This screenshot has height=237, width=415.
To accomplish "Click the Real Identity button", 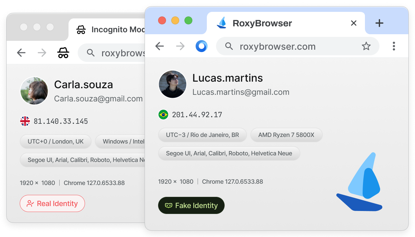I will 52,203.
